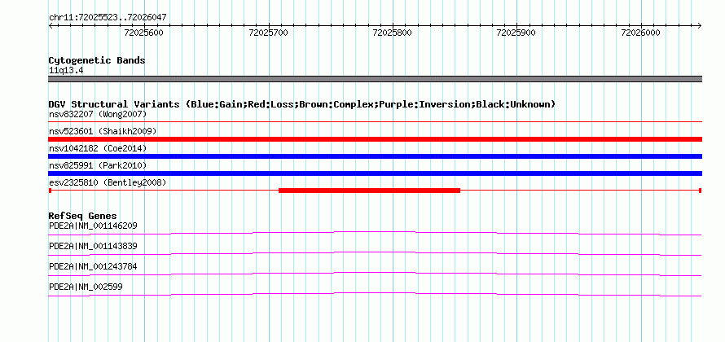Screen dimensions: 725x342
Task: Click the blue nsv1042182 gain bar
Action: coord(375,156)
